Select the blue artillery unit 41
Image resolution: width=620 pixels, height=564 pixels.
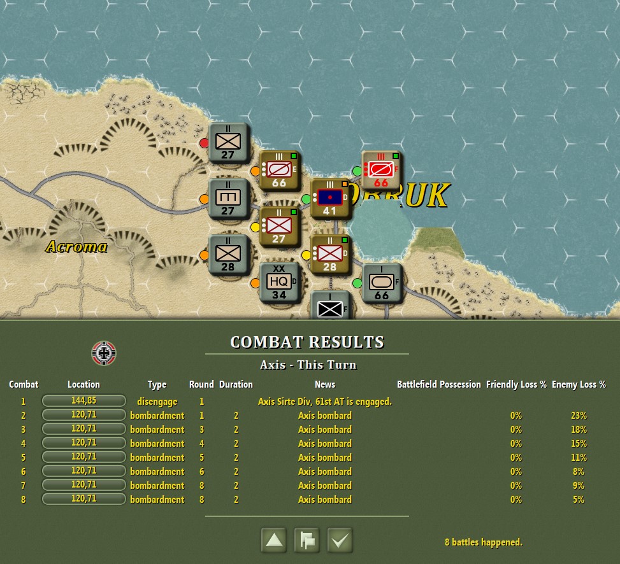click(x=331, y=199)
